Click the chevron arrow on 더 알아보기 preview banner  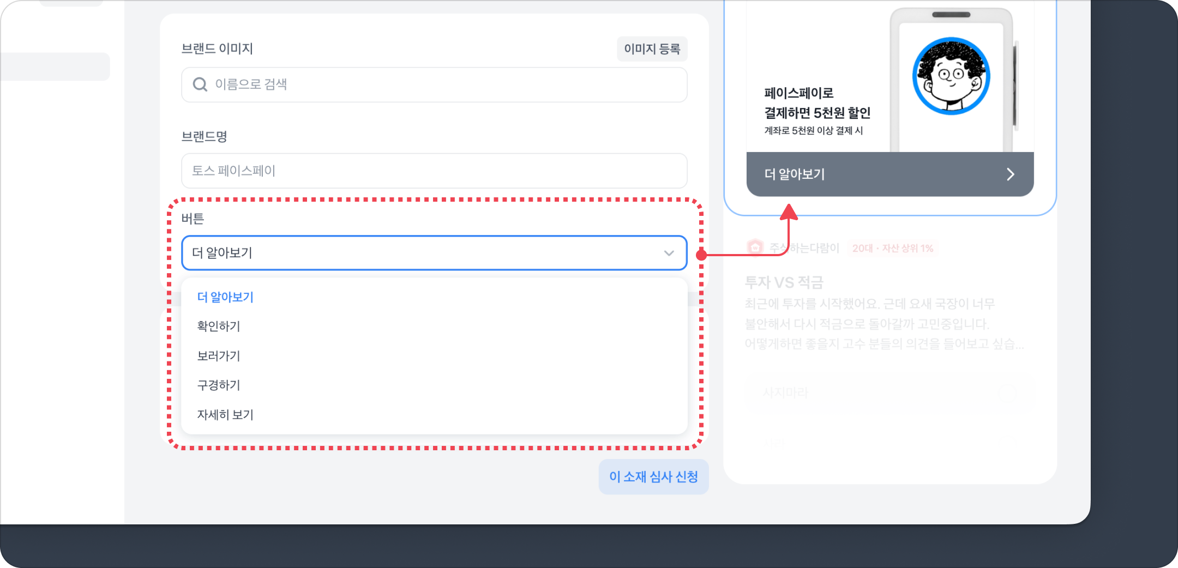coord(1010,174)
